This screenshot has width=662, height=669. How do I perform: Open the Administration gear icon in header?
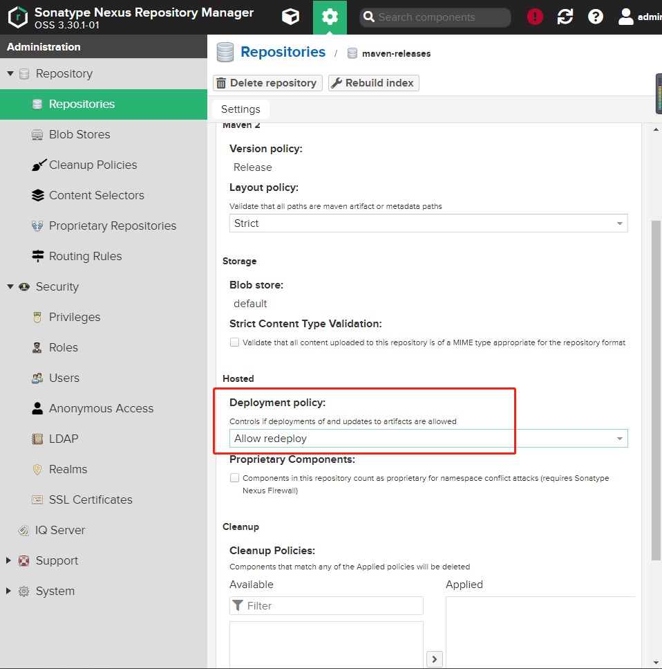point(330,17)
